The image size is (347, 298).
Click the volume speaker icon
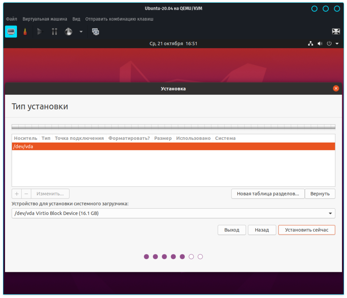(320, 44)
